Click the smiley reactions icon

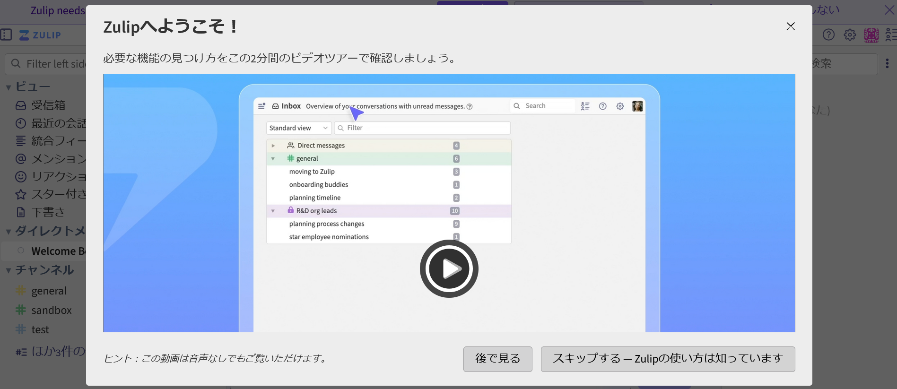pos(21,177)
